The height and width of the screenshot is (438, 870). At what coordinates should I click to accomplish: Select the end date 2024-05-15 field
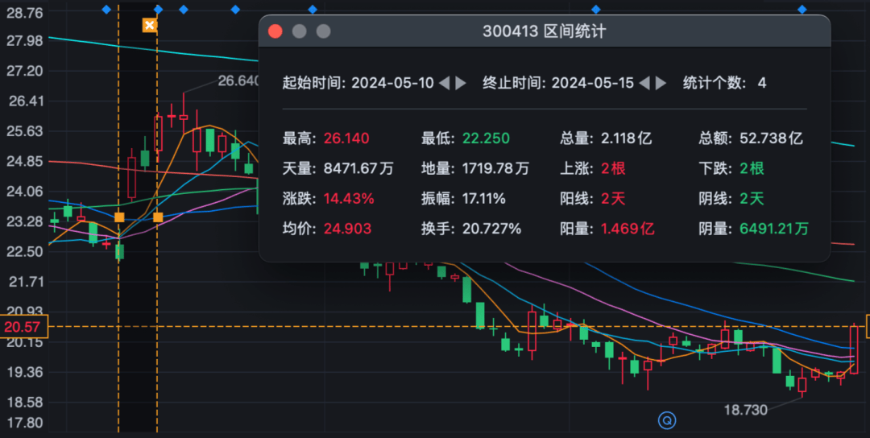pyautogui.click(x=592, y=83)
